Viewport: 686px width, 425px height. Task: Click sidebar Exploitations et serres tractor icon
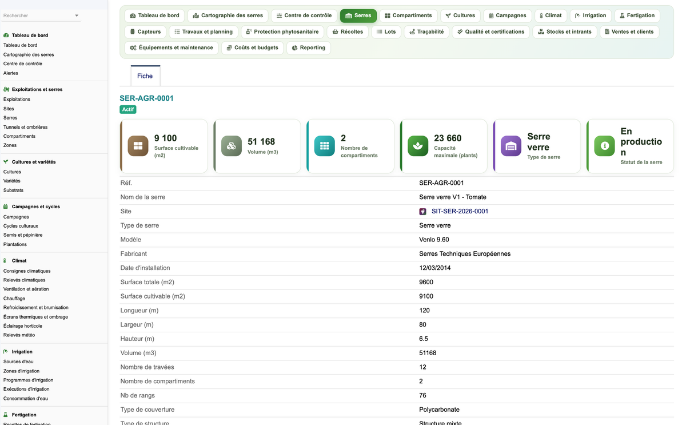[6, 90]
